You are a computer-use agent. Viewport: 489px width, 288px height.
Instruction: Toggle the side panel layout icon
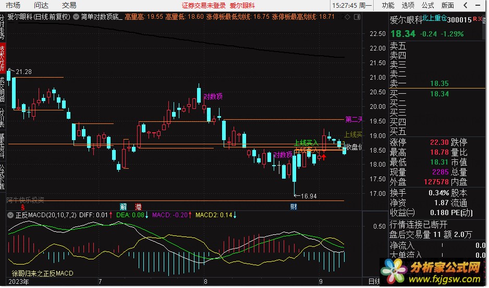(357, 17)
